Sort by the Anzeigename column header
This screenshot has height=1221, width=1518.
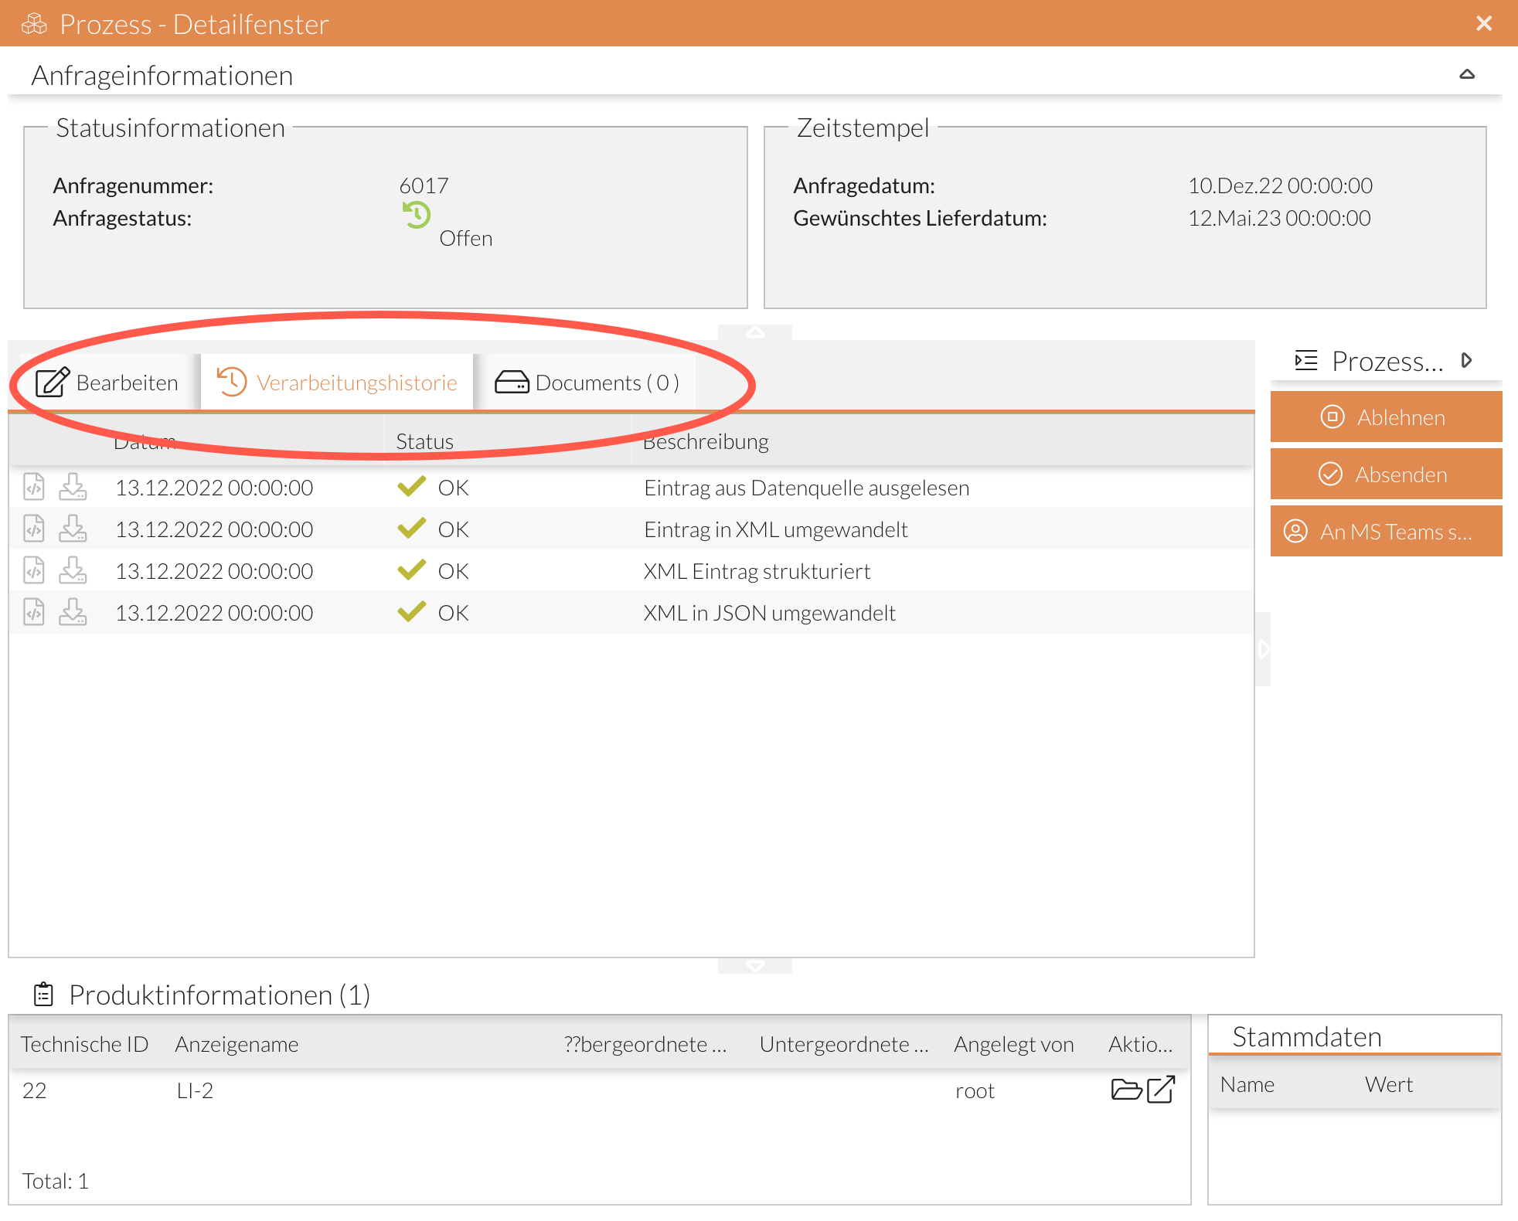(x=237, y=1044)
